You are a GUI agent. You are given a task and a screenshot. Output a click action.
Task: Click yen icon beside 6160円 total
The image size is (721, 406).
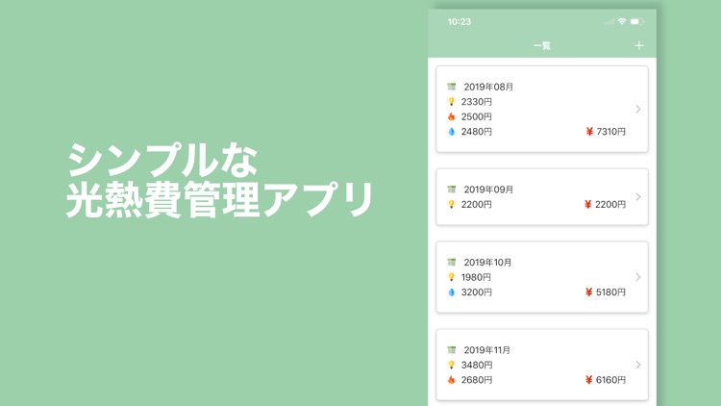[x=588, y=380]
